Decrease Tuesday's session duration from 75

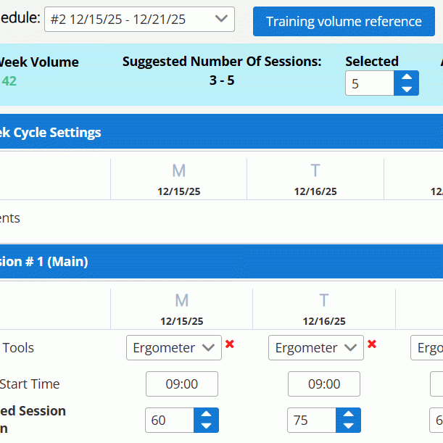[x=348, y=426]
